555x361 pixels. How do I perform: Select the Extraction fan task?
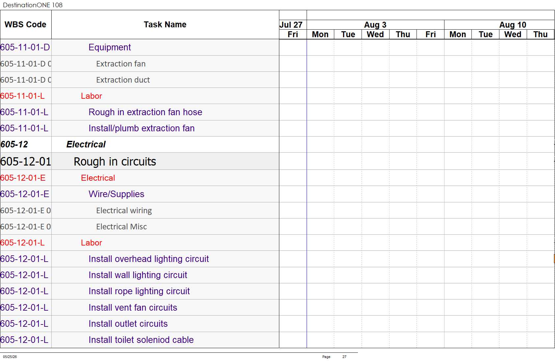click(121, 64)
